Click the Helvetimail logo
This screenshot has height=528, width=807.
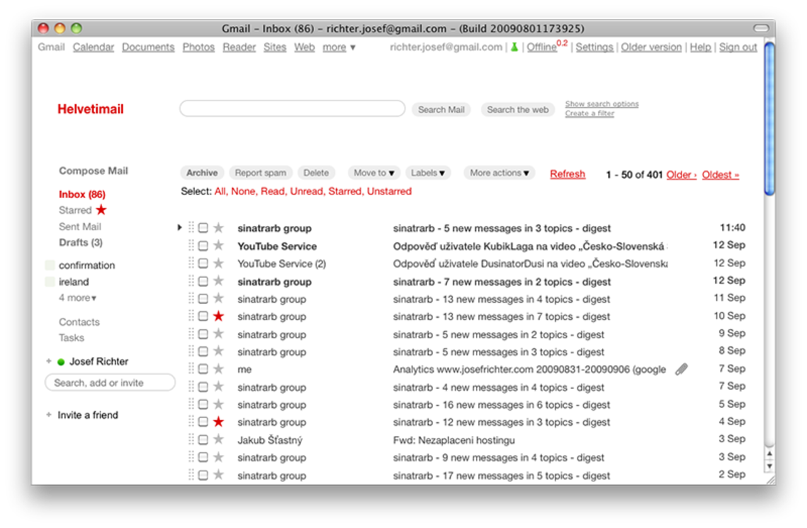90,109
